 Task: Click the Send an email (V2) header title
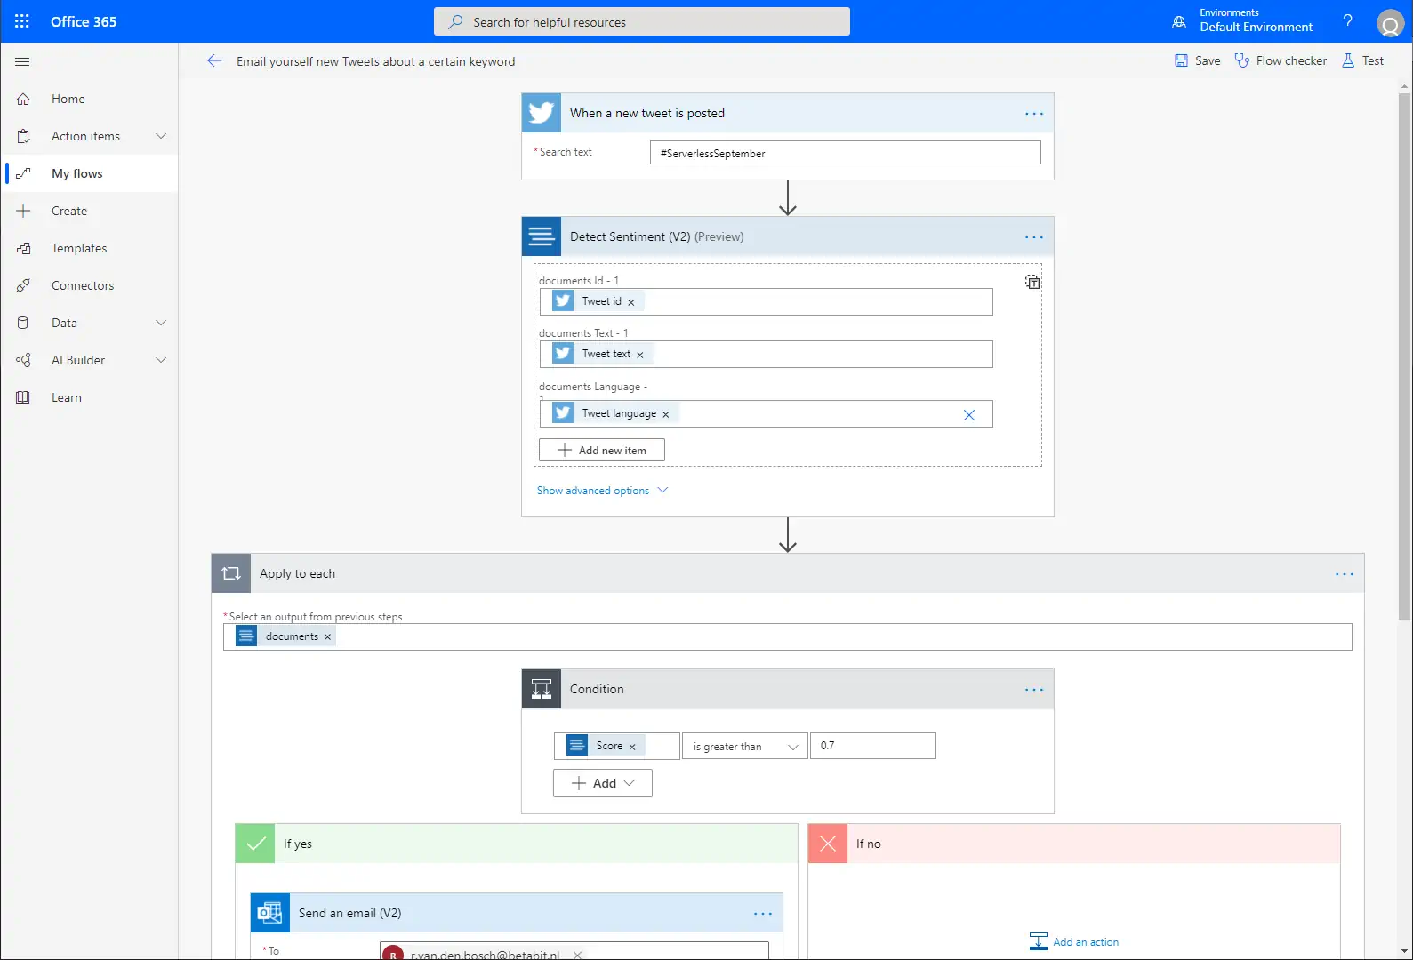pyautogui.click(x=350, y=913)
